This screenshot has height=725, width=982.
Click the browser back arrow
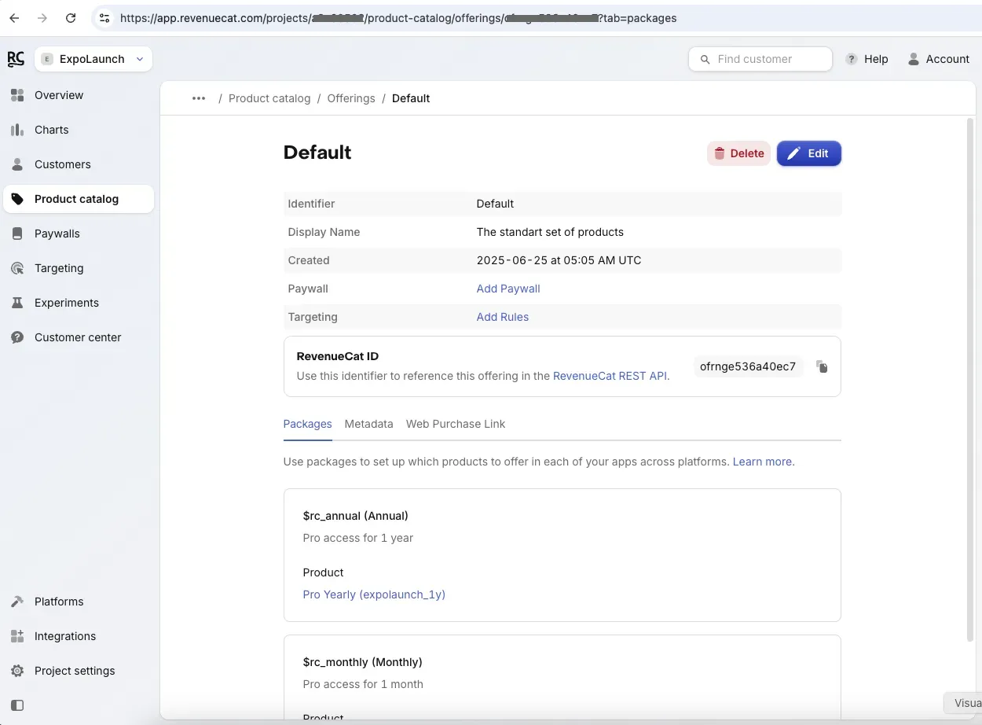coord(14,18)
